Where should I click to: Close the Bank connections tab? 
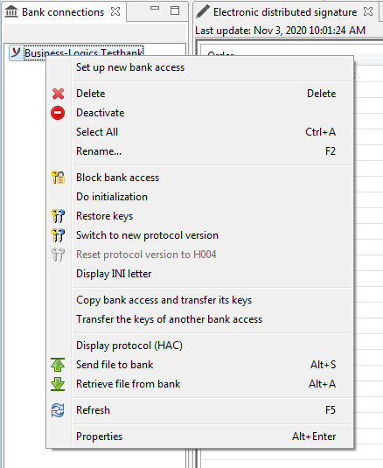click(115, 12)
